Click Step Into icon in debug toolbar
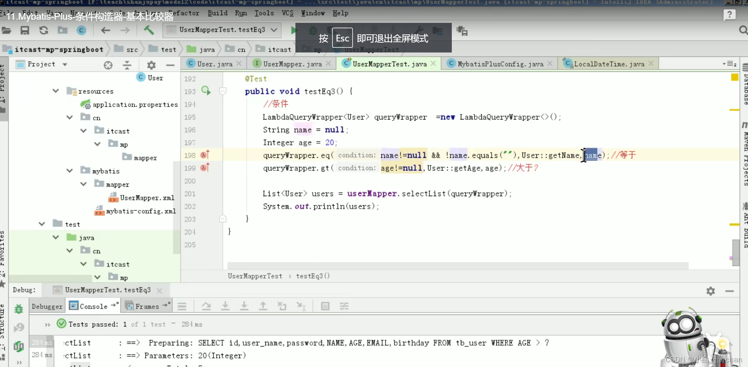Screen dimensions: 748x367 click(x=225, y=306)
